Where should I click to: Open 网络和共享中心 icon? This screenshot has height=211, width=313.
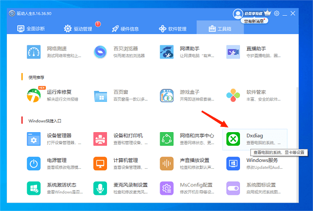pyautogui.click(x=167, y=139)
